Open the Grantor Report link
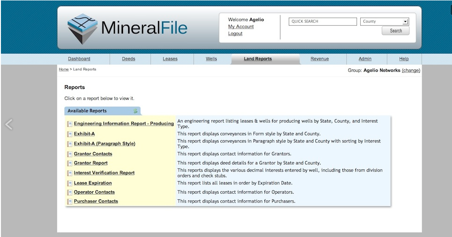The image size is (452, 237). tap(90, 163)
